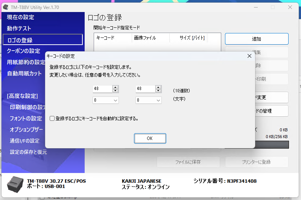Click the printer image in status bar
Image resolution: width=301 pixels, height=200 pixels.
(15, 185)
